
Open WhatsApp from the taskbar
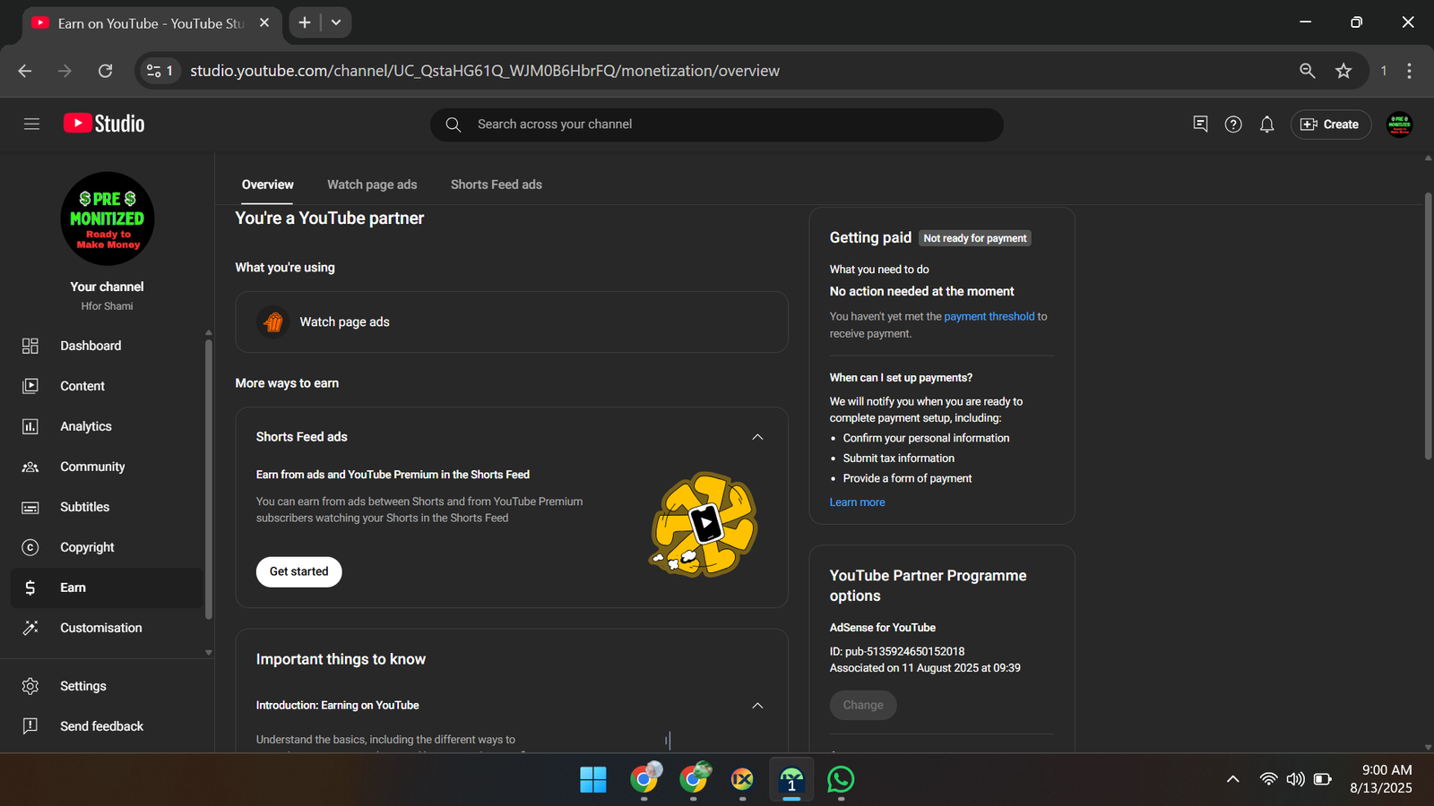point(841,779)
